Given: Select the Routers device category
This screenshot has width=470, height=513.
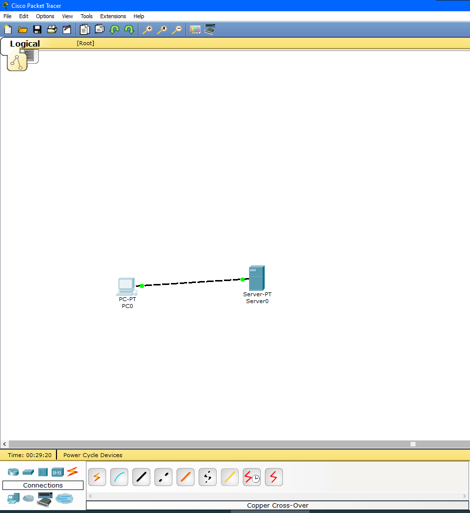Looking at the screenshot, I should click(13, 472).
